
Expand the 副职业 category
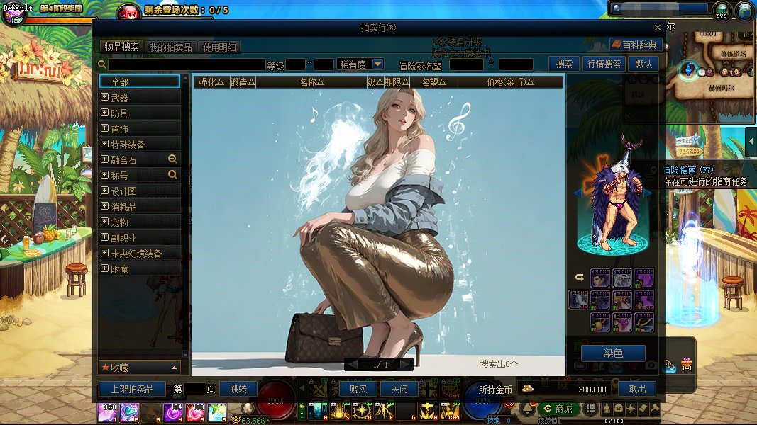(104, 237)
